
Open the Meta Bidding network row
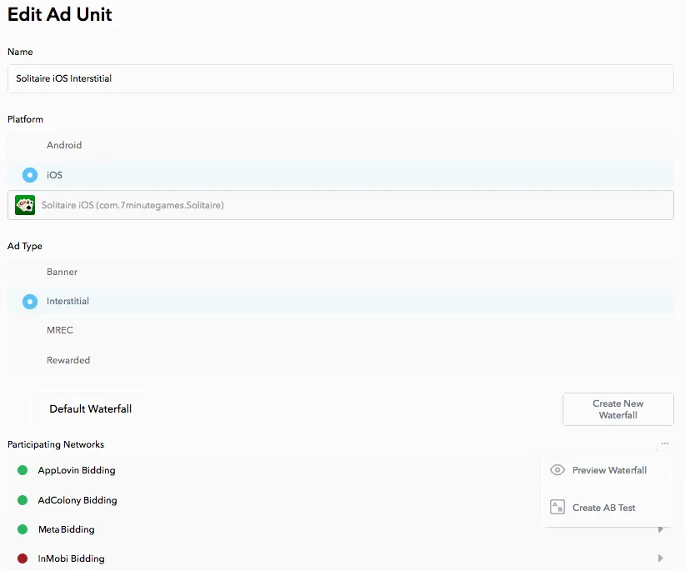(340, 529)
